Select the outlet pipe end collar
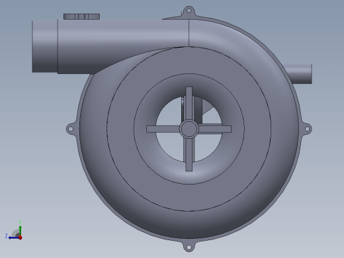This screenshot has height=258, width=344. coord(45,46)
